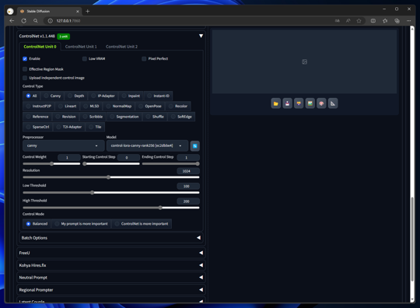View site information icon in address bar
Viewport: 420px width, 308px height.
(x=50, y=21)
